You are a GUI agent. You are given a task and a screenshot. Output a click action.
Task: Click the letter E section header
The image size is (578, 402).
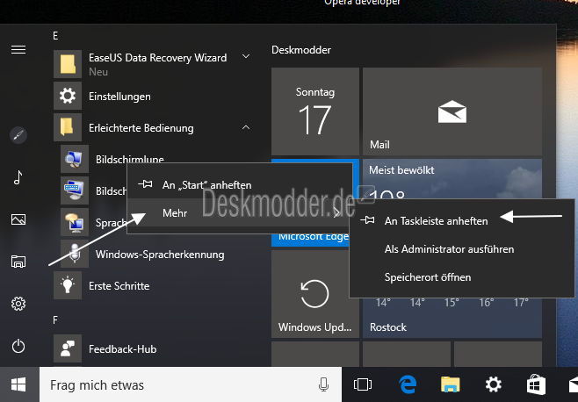(x=55, y=36)
